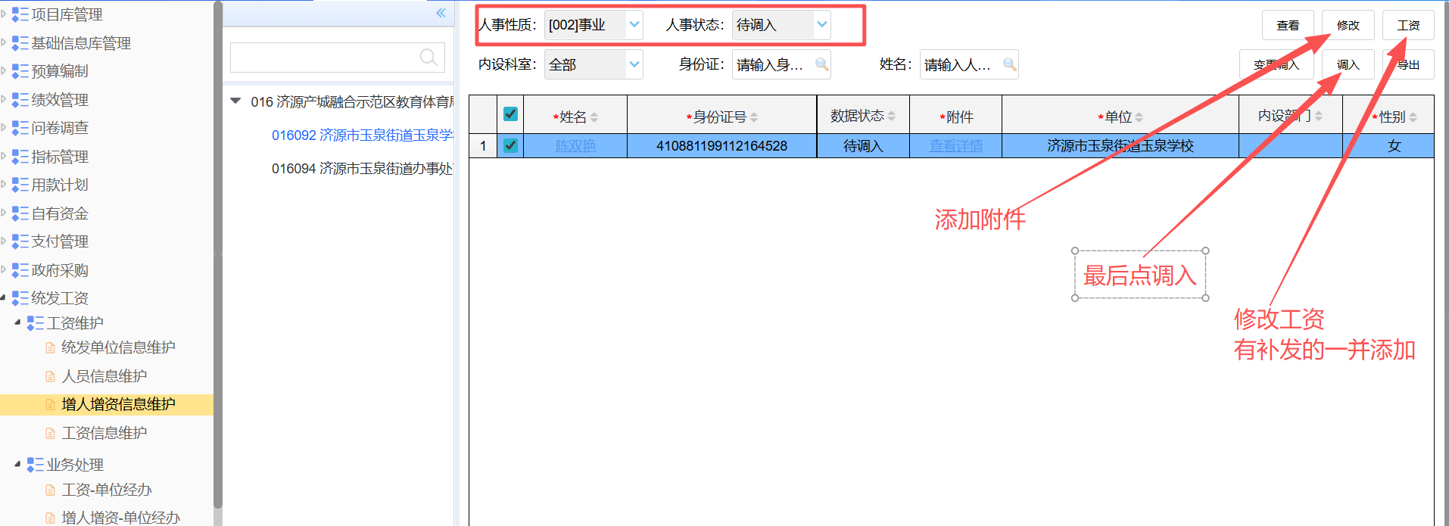Sort by 数据状态 column arrows
The image size is (1449, 526).
click(892, 116)
